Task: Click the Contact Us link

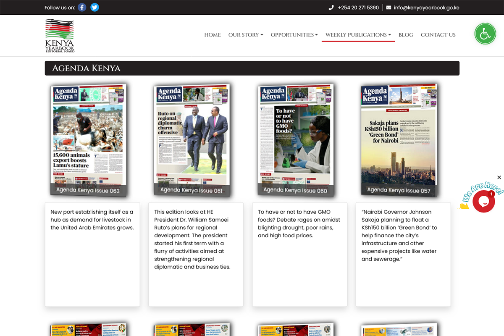Action: click(x=438, y=35)
